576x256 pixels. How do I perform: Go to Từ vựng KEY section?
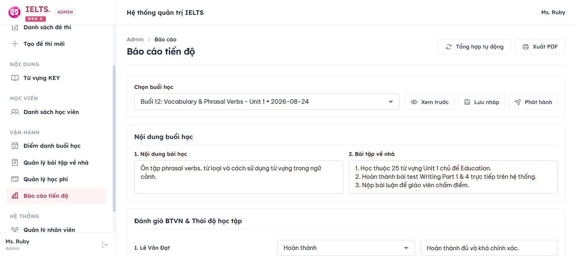pos(56,78)
